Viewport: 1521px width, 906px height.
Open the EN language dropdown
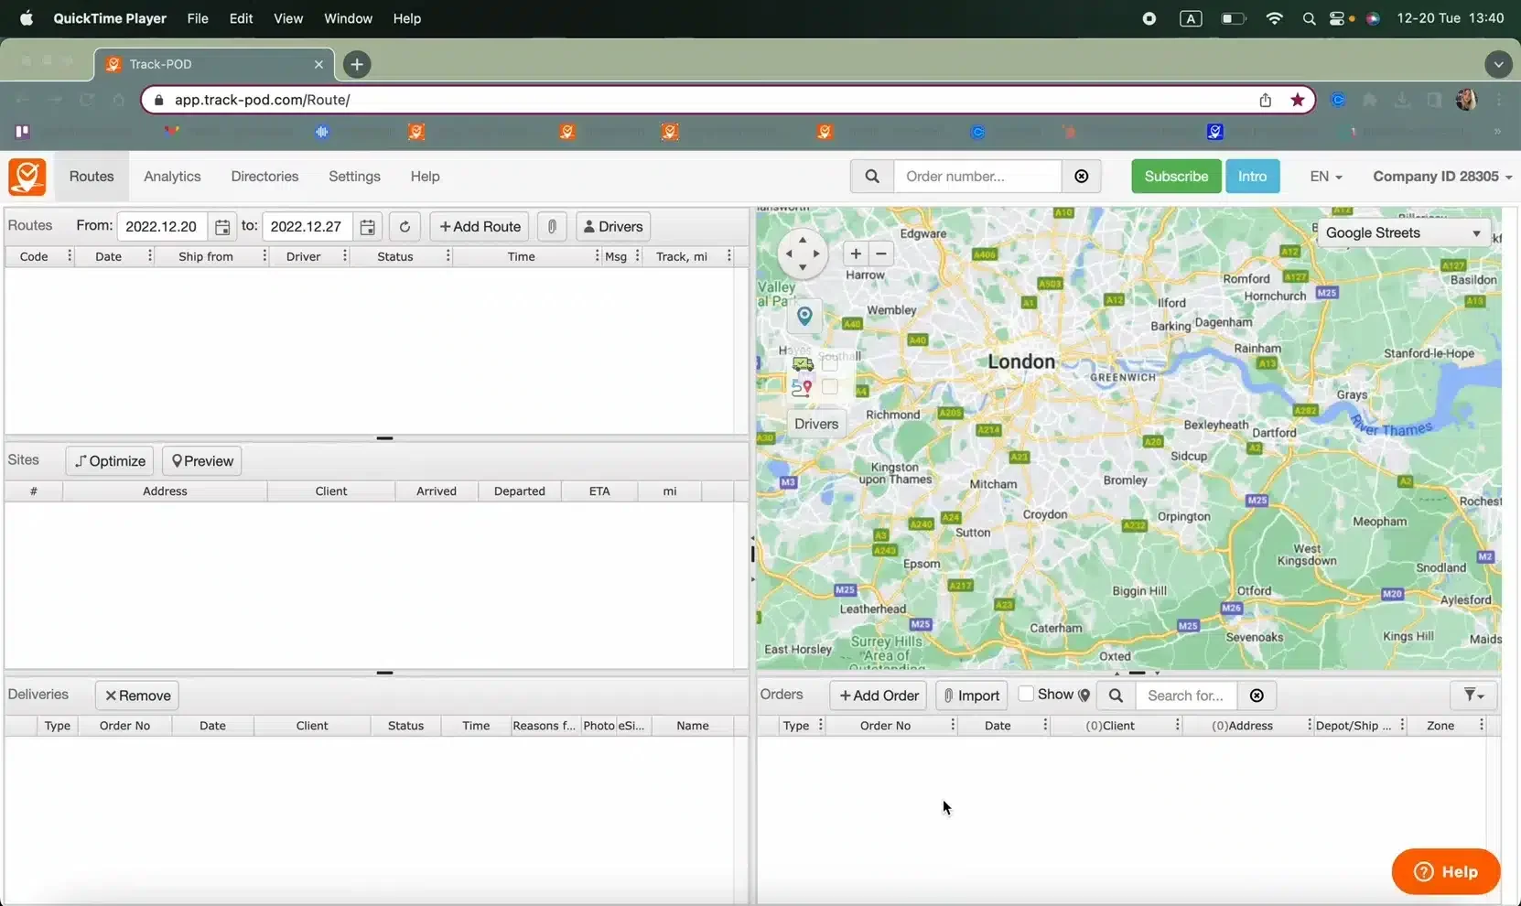click(1325, 176)
